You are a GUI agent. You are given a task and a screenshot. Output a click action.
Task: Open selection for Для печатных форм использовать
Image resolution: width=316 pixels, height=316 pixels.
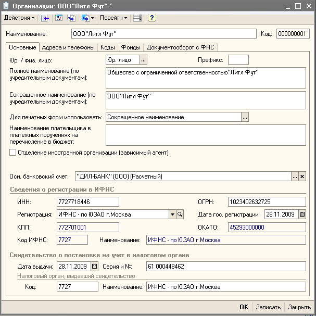(x=245, y=117)
